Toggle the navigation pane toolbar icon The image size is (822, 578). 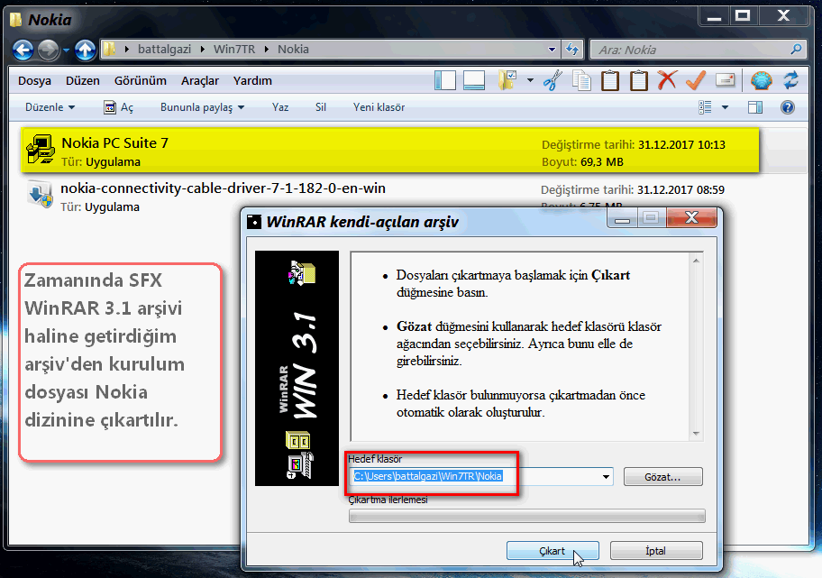click(445, 81)
